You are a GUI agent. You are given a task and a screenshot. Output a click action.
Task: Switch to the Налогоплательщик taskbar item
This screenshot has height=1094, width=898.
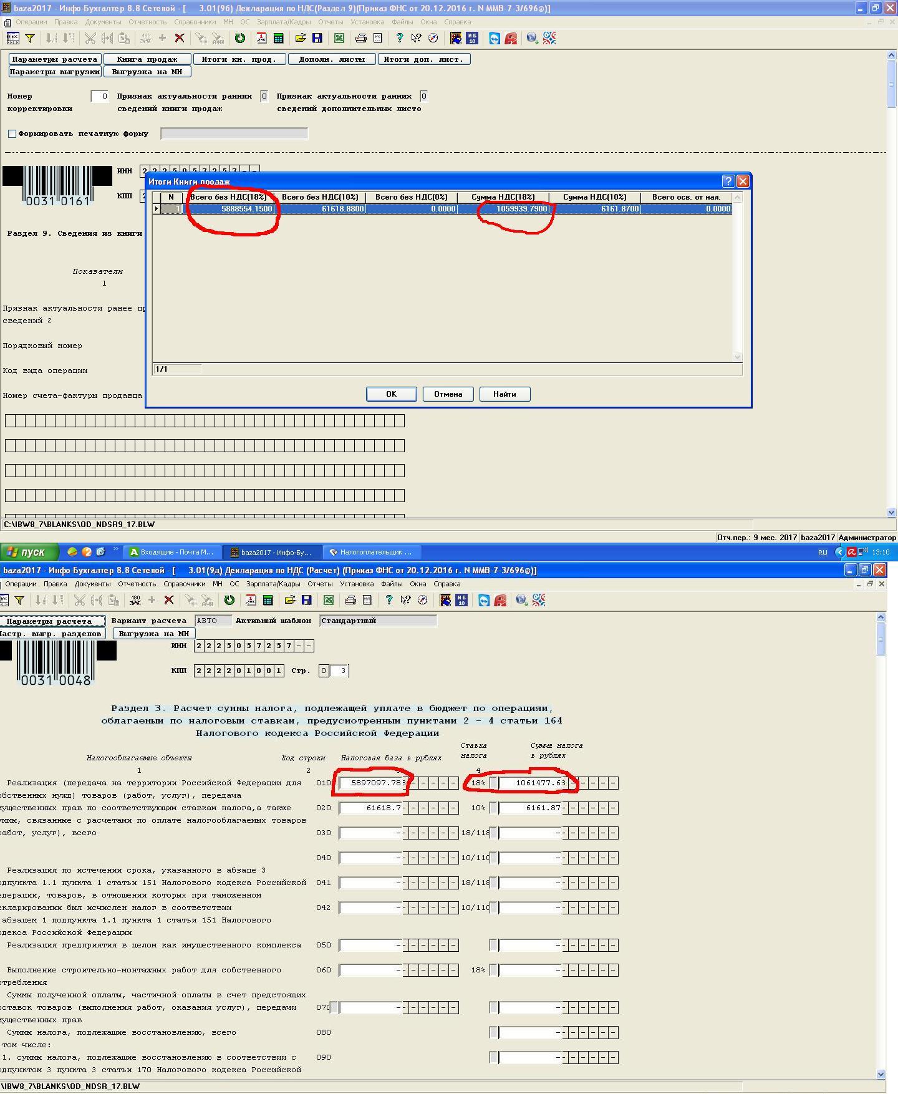click(372, 552)
